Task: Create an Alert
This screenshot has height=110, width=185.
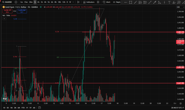Action: pos(107,2)
